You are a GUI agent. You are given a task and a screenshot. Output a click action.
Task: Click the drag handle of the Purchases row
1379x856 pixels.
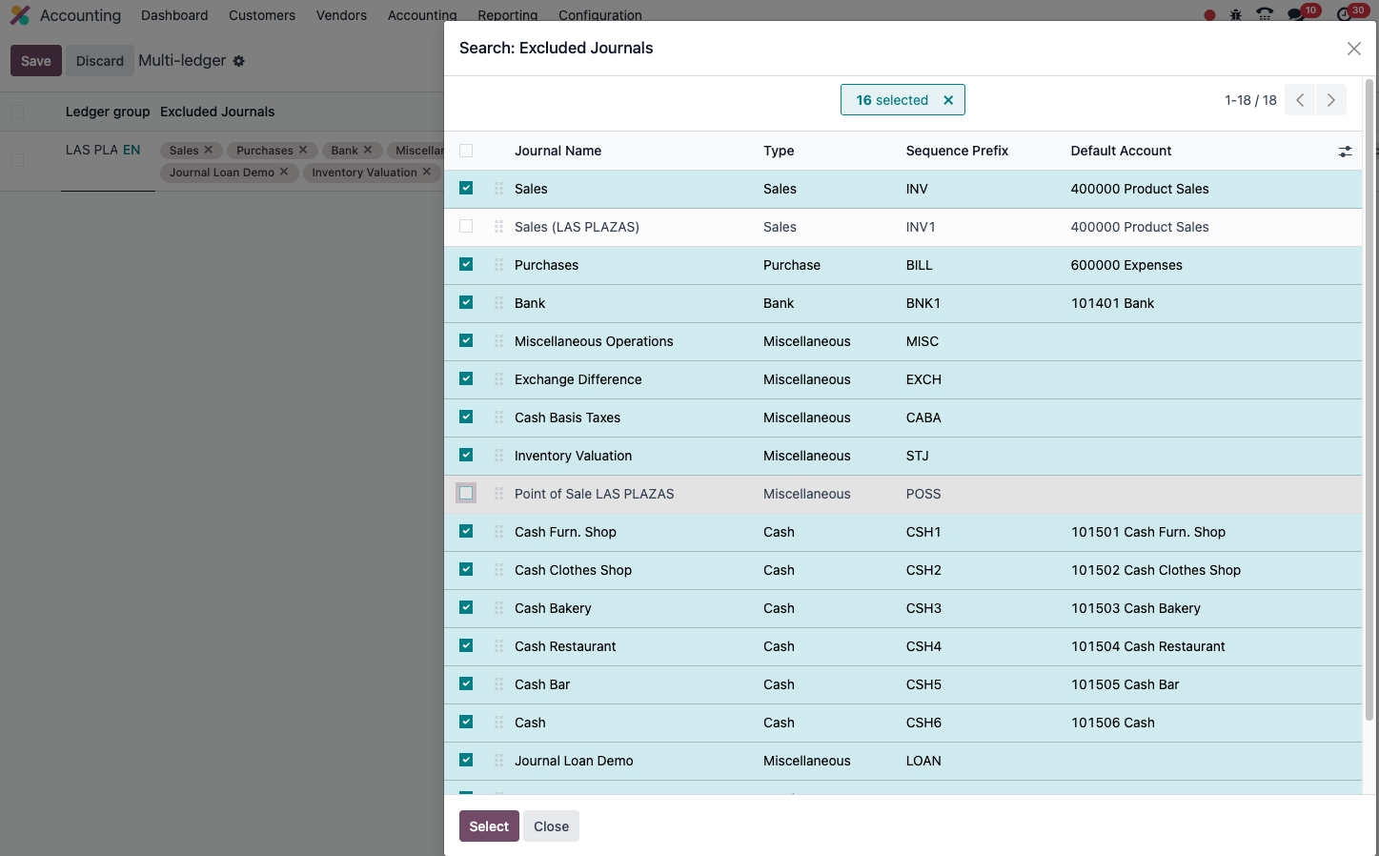click(498, 265)
